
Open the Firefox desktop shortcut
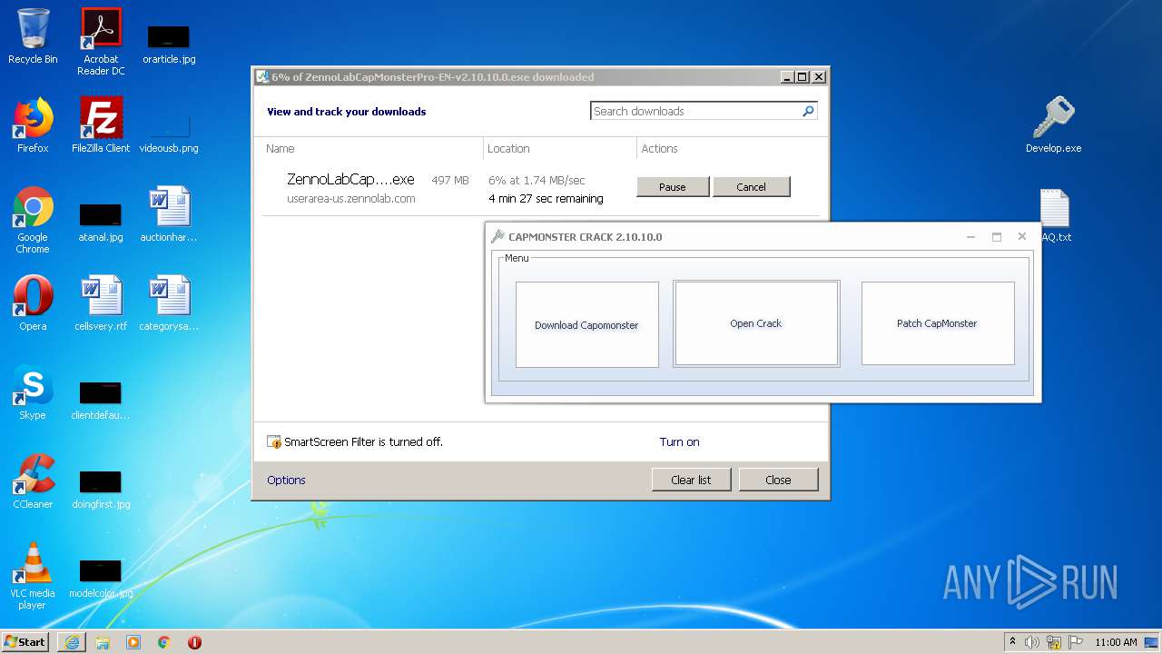click(33, 125)
